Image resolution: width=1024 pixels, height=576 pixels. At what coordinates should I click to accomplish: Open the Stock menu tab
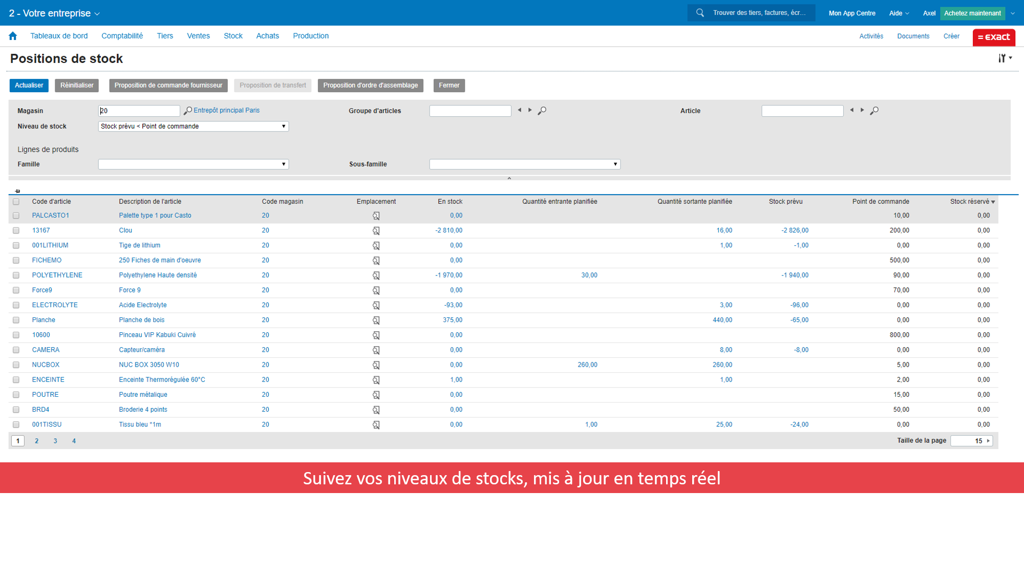click(x=233, y=36)
